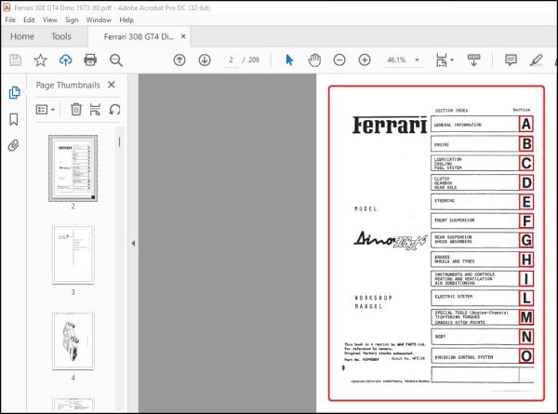Toggle the scrolling mode icon
This screenshot has width=558, height=414.
(x=473, y=60)
